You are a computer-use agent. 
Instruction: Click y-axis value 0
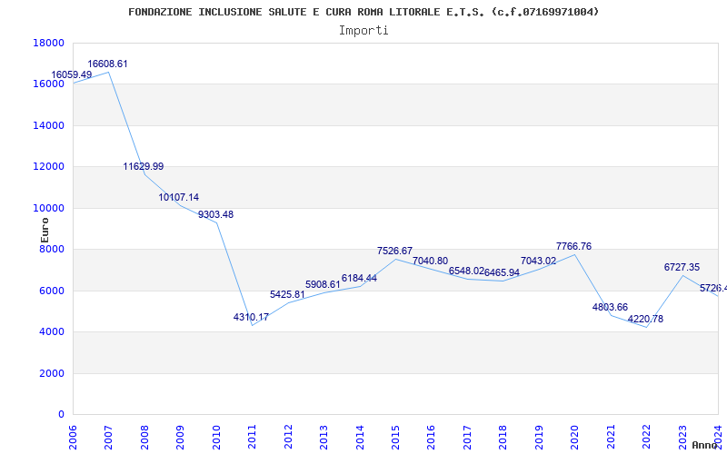[x=61, y=415]
